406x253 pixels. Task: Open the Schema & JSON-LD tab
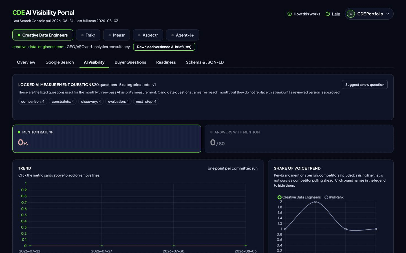point(205,62)
